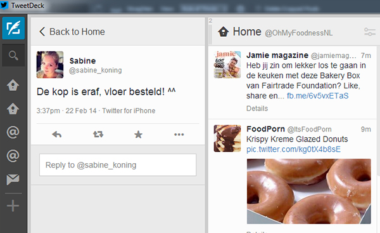
Task: Open fb.me/6v5vxETaS link
Action: coord(317,96)
